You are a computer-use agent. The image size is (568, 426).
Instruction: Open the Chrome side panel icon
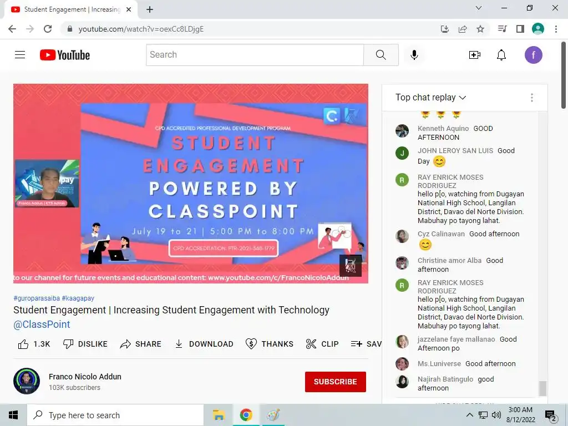tap(520, 29)
